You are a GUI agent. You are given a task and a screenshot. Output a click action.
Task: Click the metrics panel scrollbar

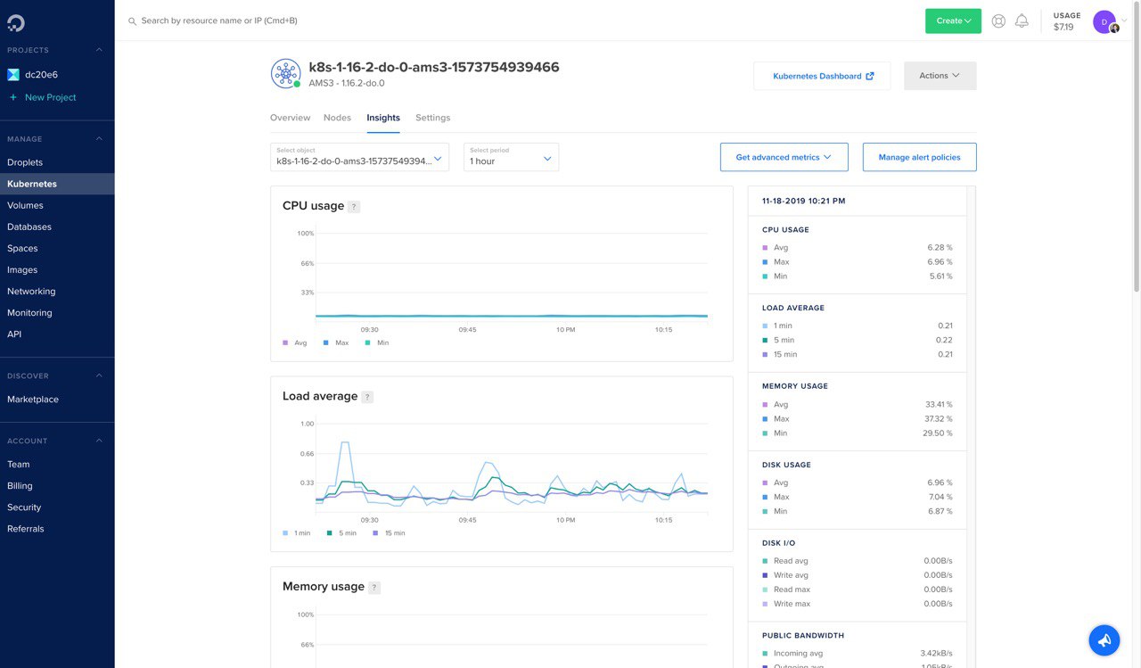[971, 426]
